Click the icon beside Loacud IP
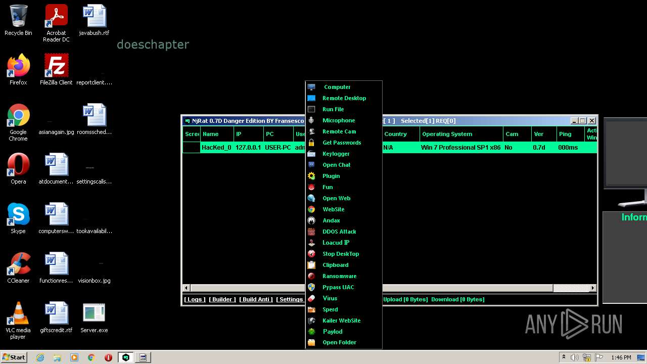Screen dimensions: 647x364 [x=311, y=243]
